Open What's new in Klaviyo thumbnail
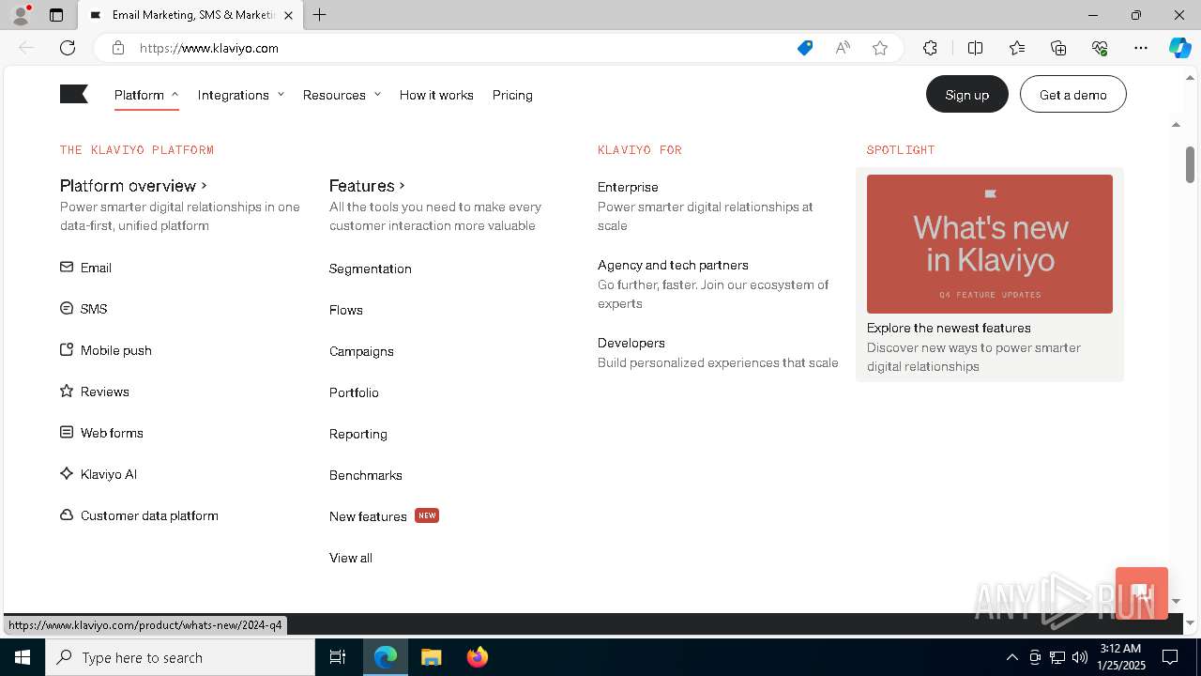Viewport: 1201px width, 676px height. (x=990, y=244)
